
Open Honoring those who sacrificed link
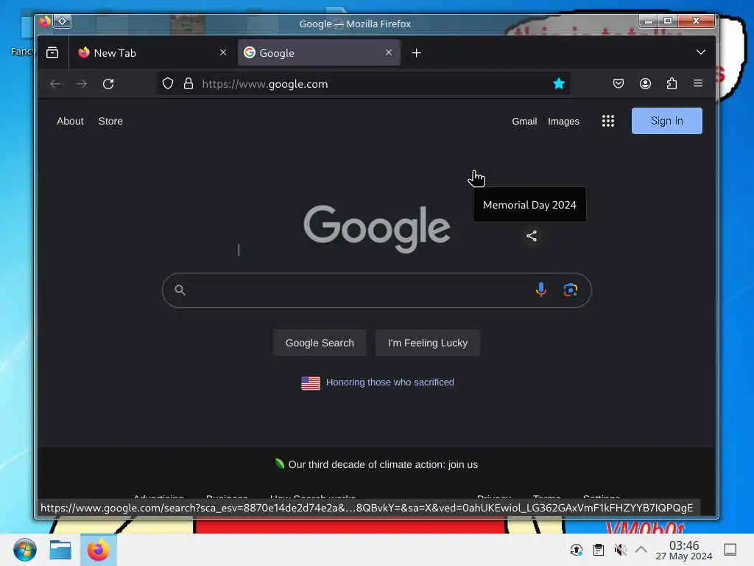coord(390,382)
